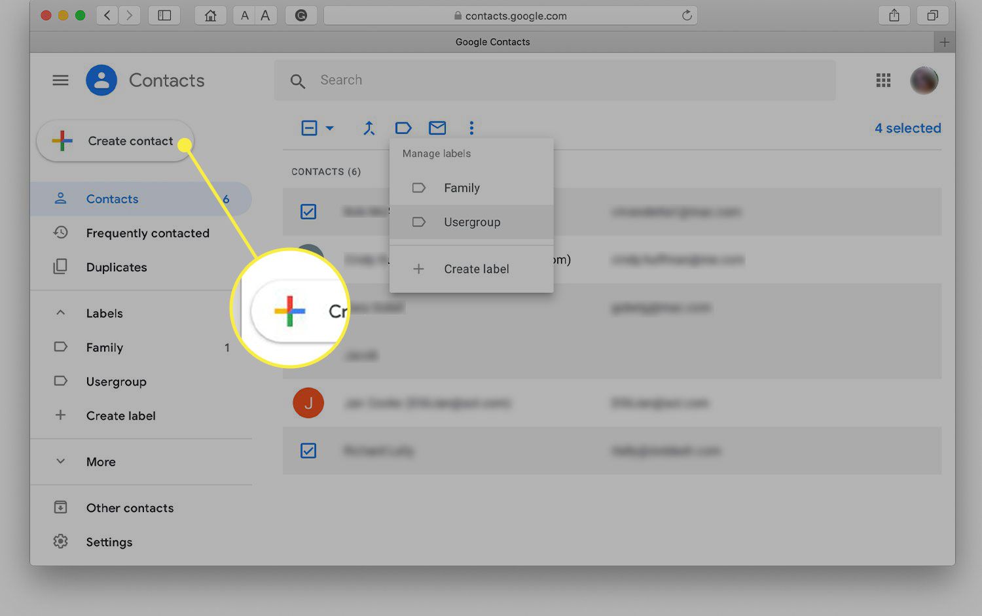Reload the page
This screenshot has width=982, height=616.
pos(687,15)
